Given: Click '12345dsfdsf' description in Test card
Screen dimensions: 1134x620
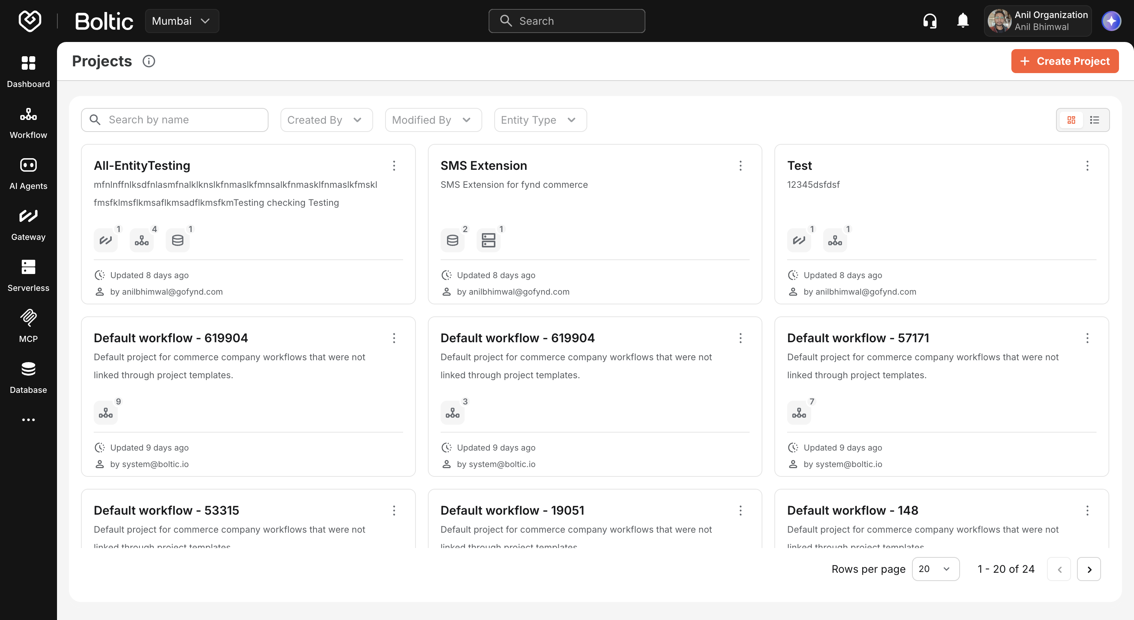Looking at the screenshot, I should 813,185.
